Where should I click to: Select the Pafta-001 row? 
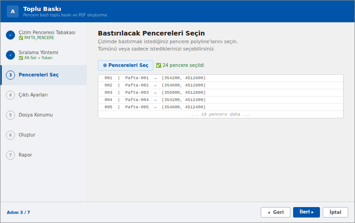point(221,78)
